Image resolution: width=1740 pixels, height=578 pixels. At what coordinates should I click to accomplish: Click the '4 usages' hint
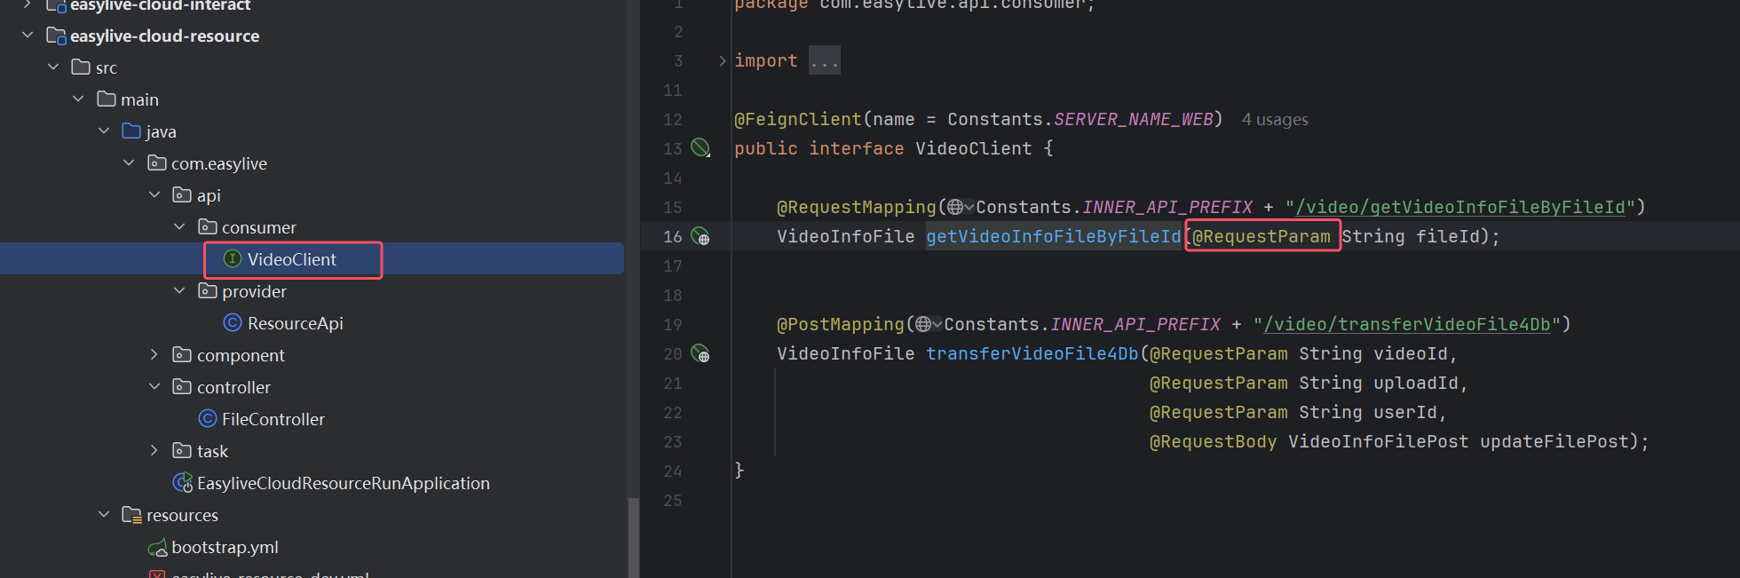[x=1275, y=119]
